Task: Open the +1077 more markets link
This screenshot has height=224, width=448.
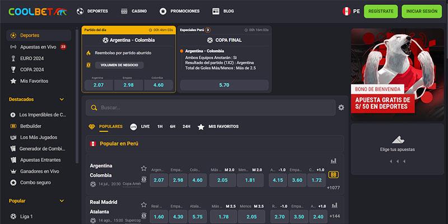Action: click(x=333, y=188)
